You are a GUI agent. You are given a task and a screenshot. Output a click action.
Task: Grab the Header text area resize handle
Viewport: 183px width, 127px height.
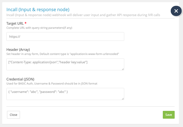point(123,69)
